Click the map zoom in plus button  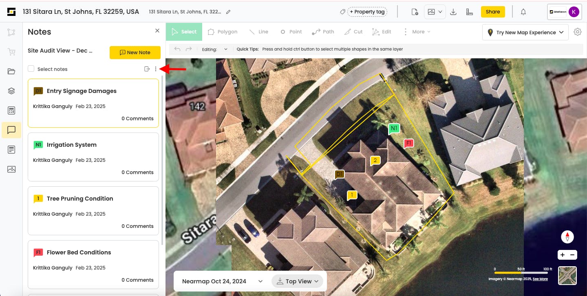click(563, 255)
